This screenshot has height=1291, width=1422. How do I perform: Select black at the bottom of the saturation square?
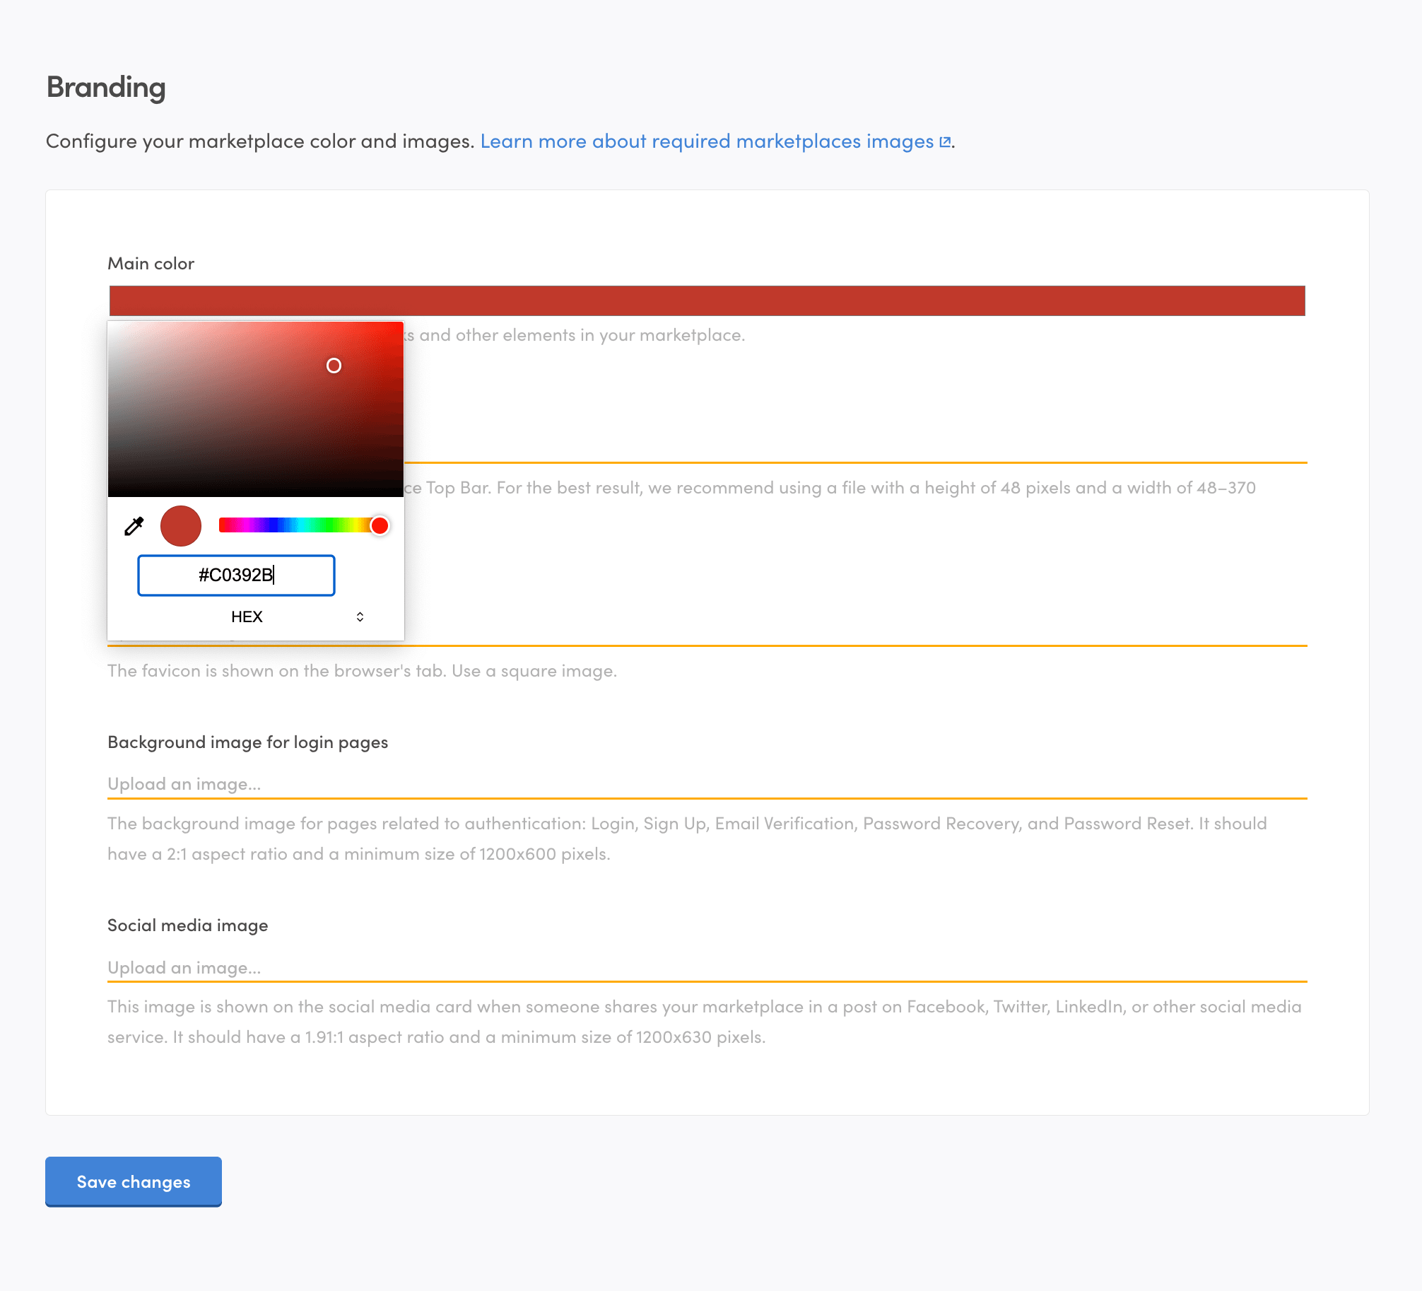(x=254, y=494)
